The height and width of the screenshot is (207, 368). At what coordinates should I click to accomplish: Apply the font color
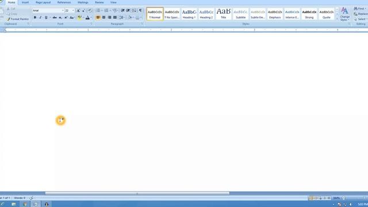pyautogui.click(x=87, y=17)
